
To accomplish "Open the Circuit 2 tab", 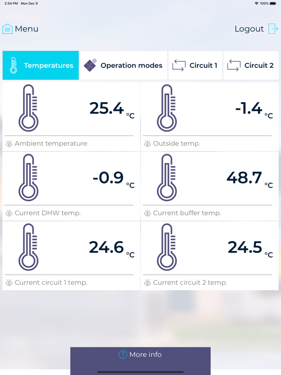I will click(x=251, y=65).
